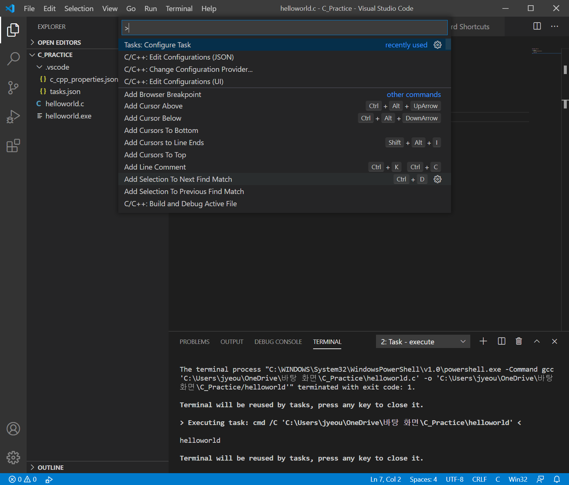Change line endings via 'CRLF'

[479, 479]
